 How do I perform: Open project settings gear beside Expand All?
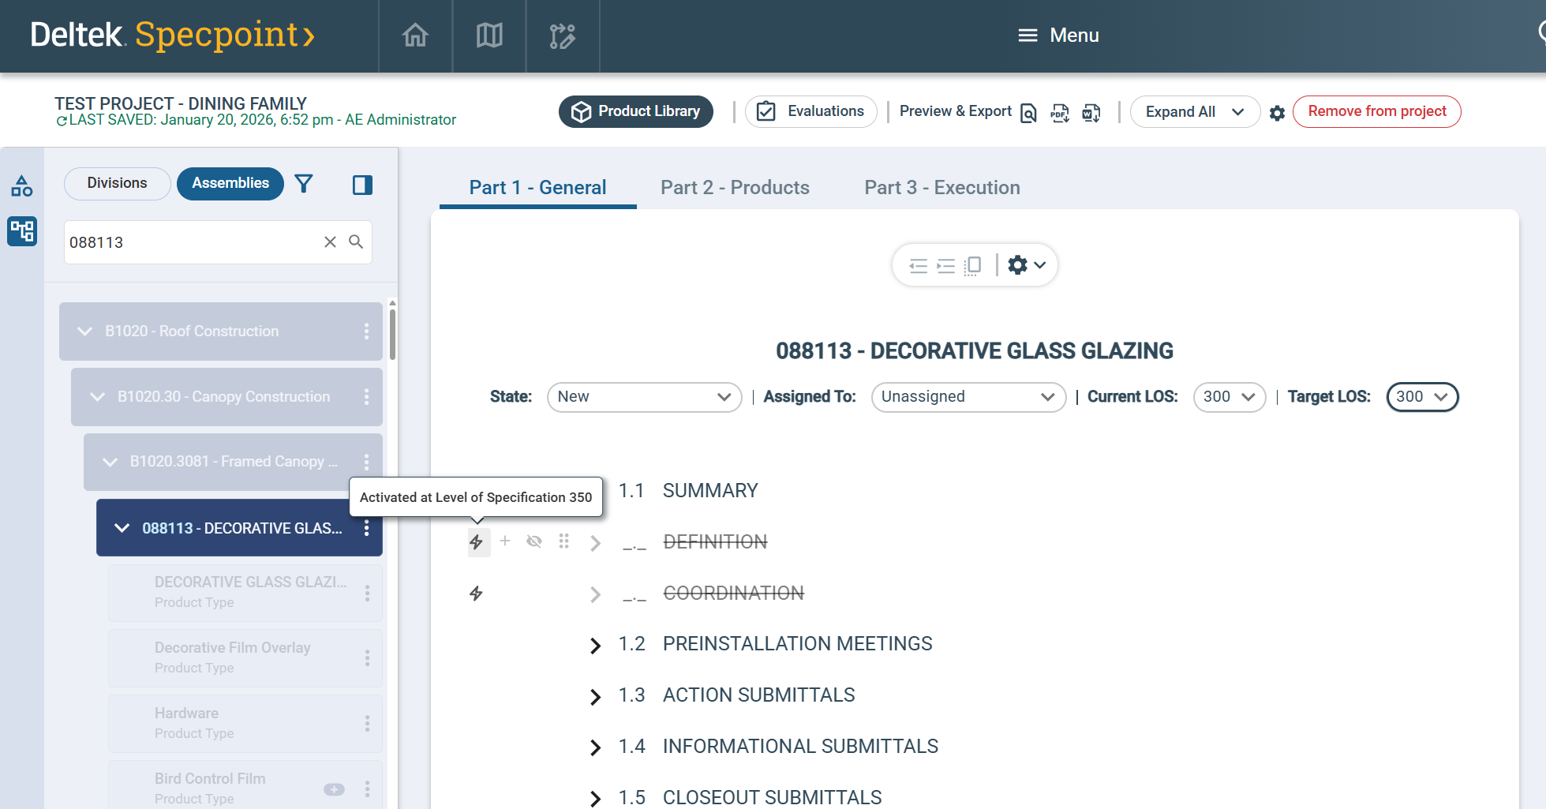(1278, 113)
